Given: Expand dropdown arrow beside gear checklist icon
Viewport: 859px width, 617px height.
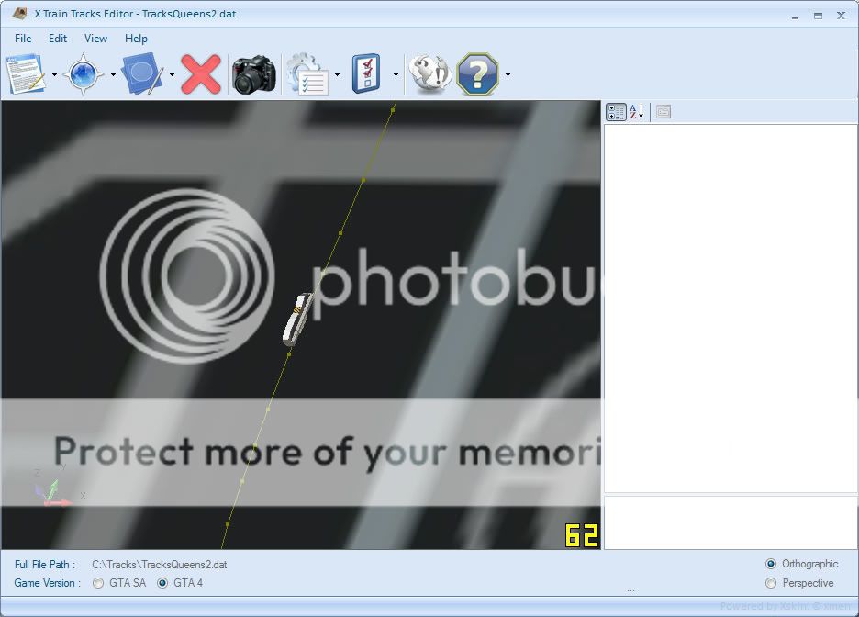Looking at the screenshot, I should [x=337, y=74].
